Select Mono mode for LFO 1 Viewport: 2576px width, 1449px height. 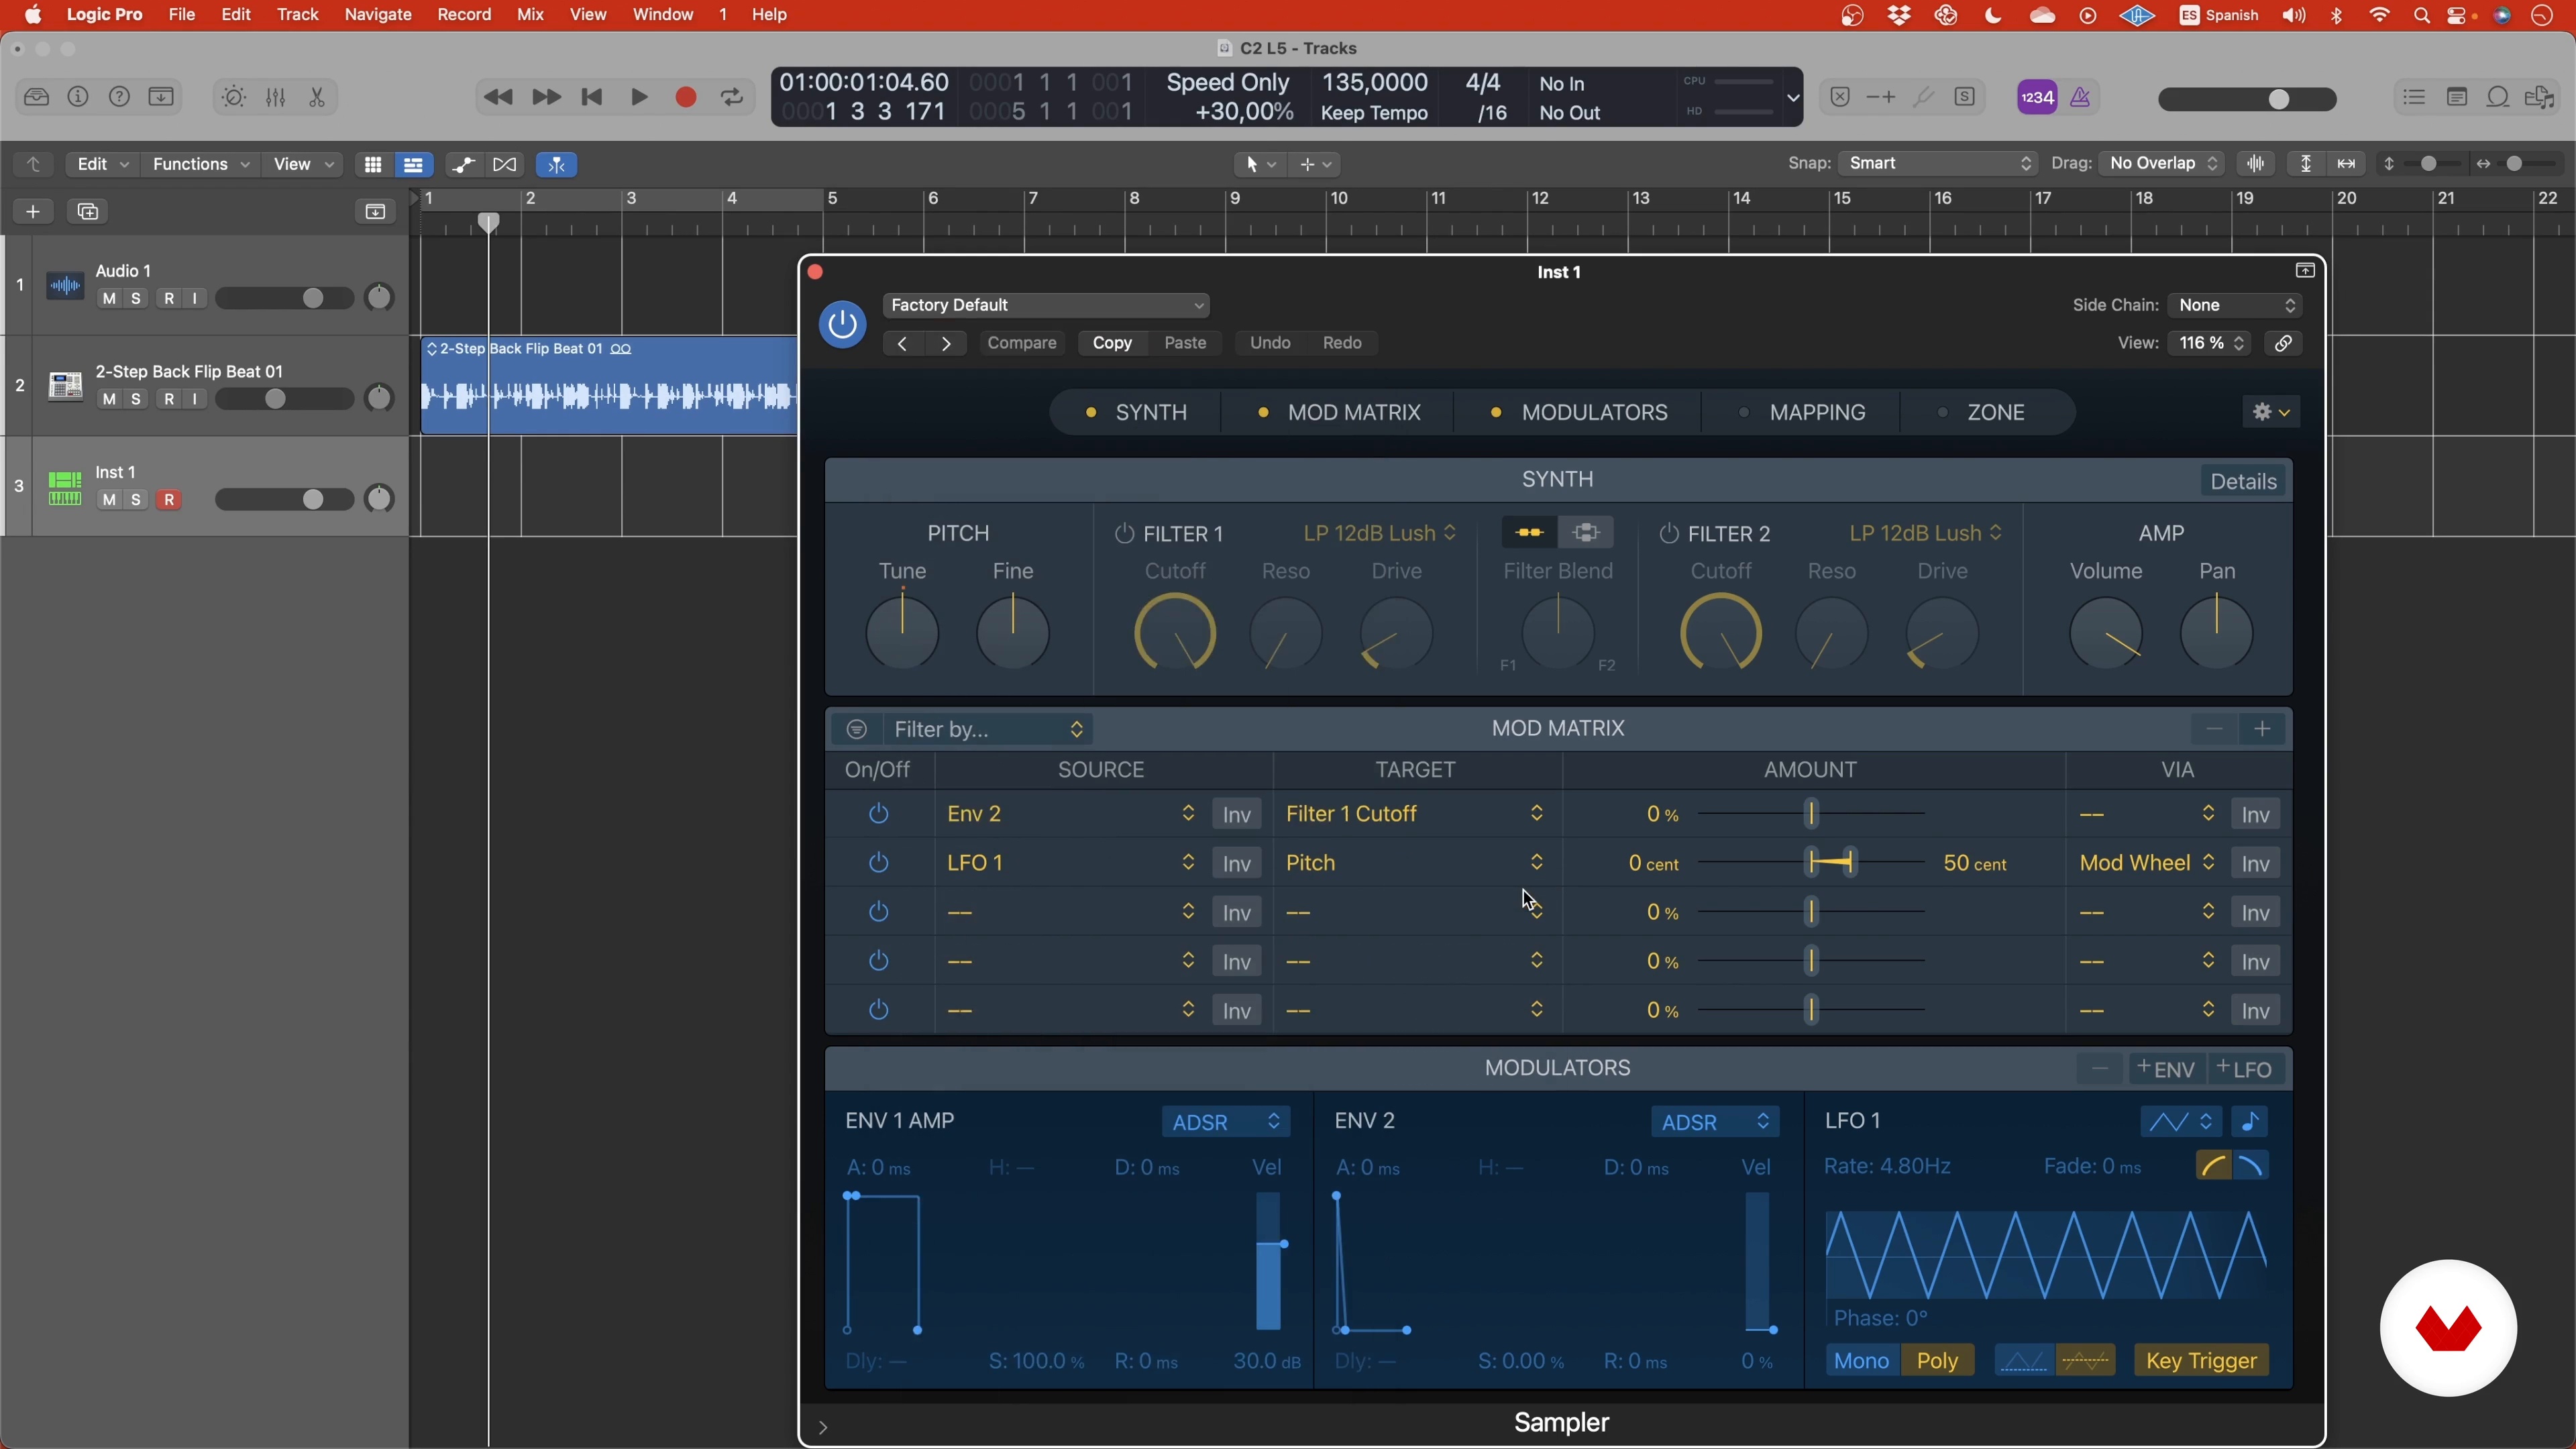click(x=1861, y=1361)
